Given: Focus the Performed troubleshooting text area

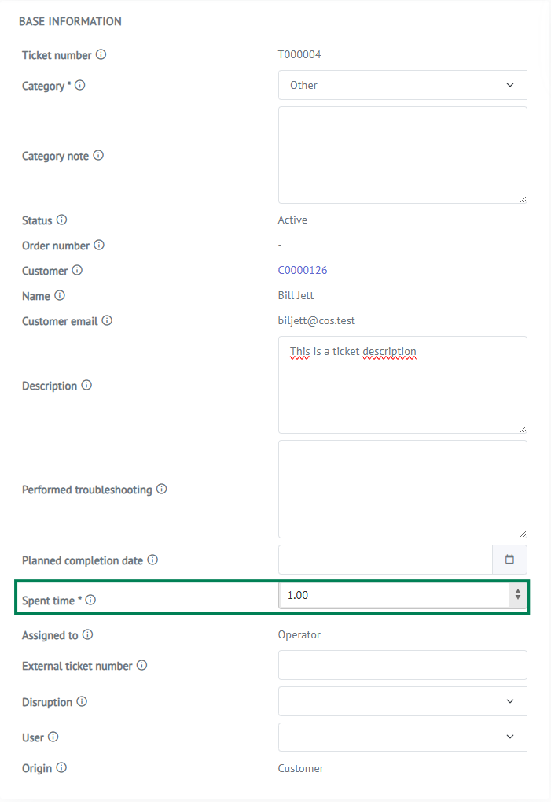Looking at the screenshot, I should pyautogui.click(x=402, y=489).
